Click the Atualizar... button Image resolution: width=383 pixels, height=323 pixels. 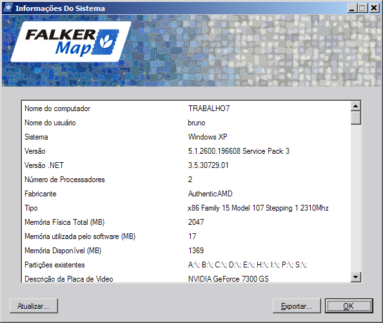point(34,306)
